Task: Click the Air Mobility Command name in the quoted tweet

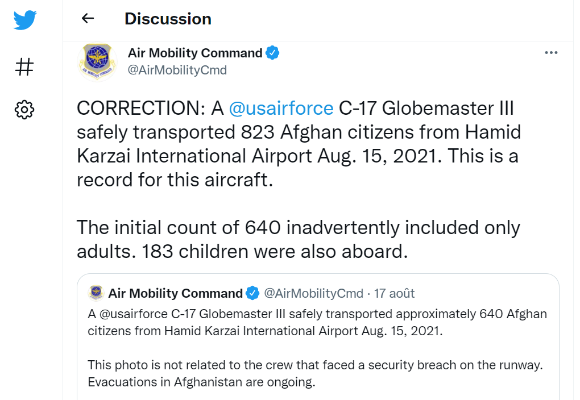Action: (175, 293)
